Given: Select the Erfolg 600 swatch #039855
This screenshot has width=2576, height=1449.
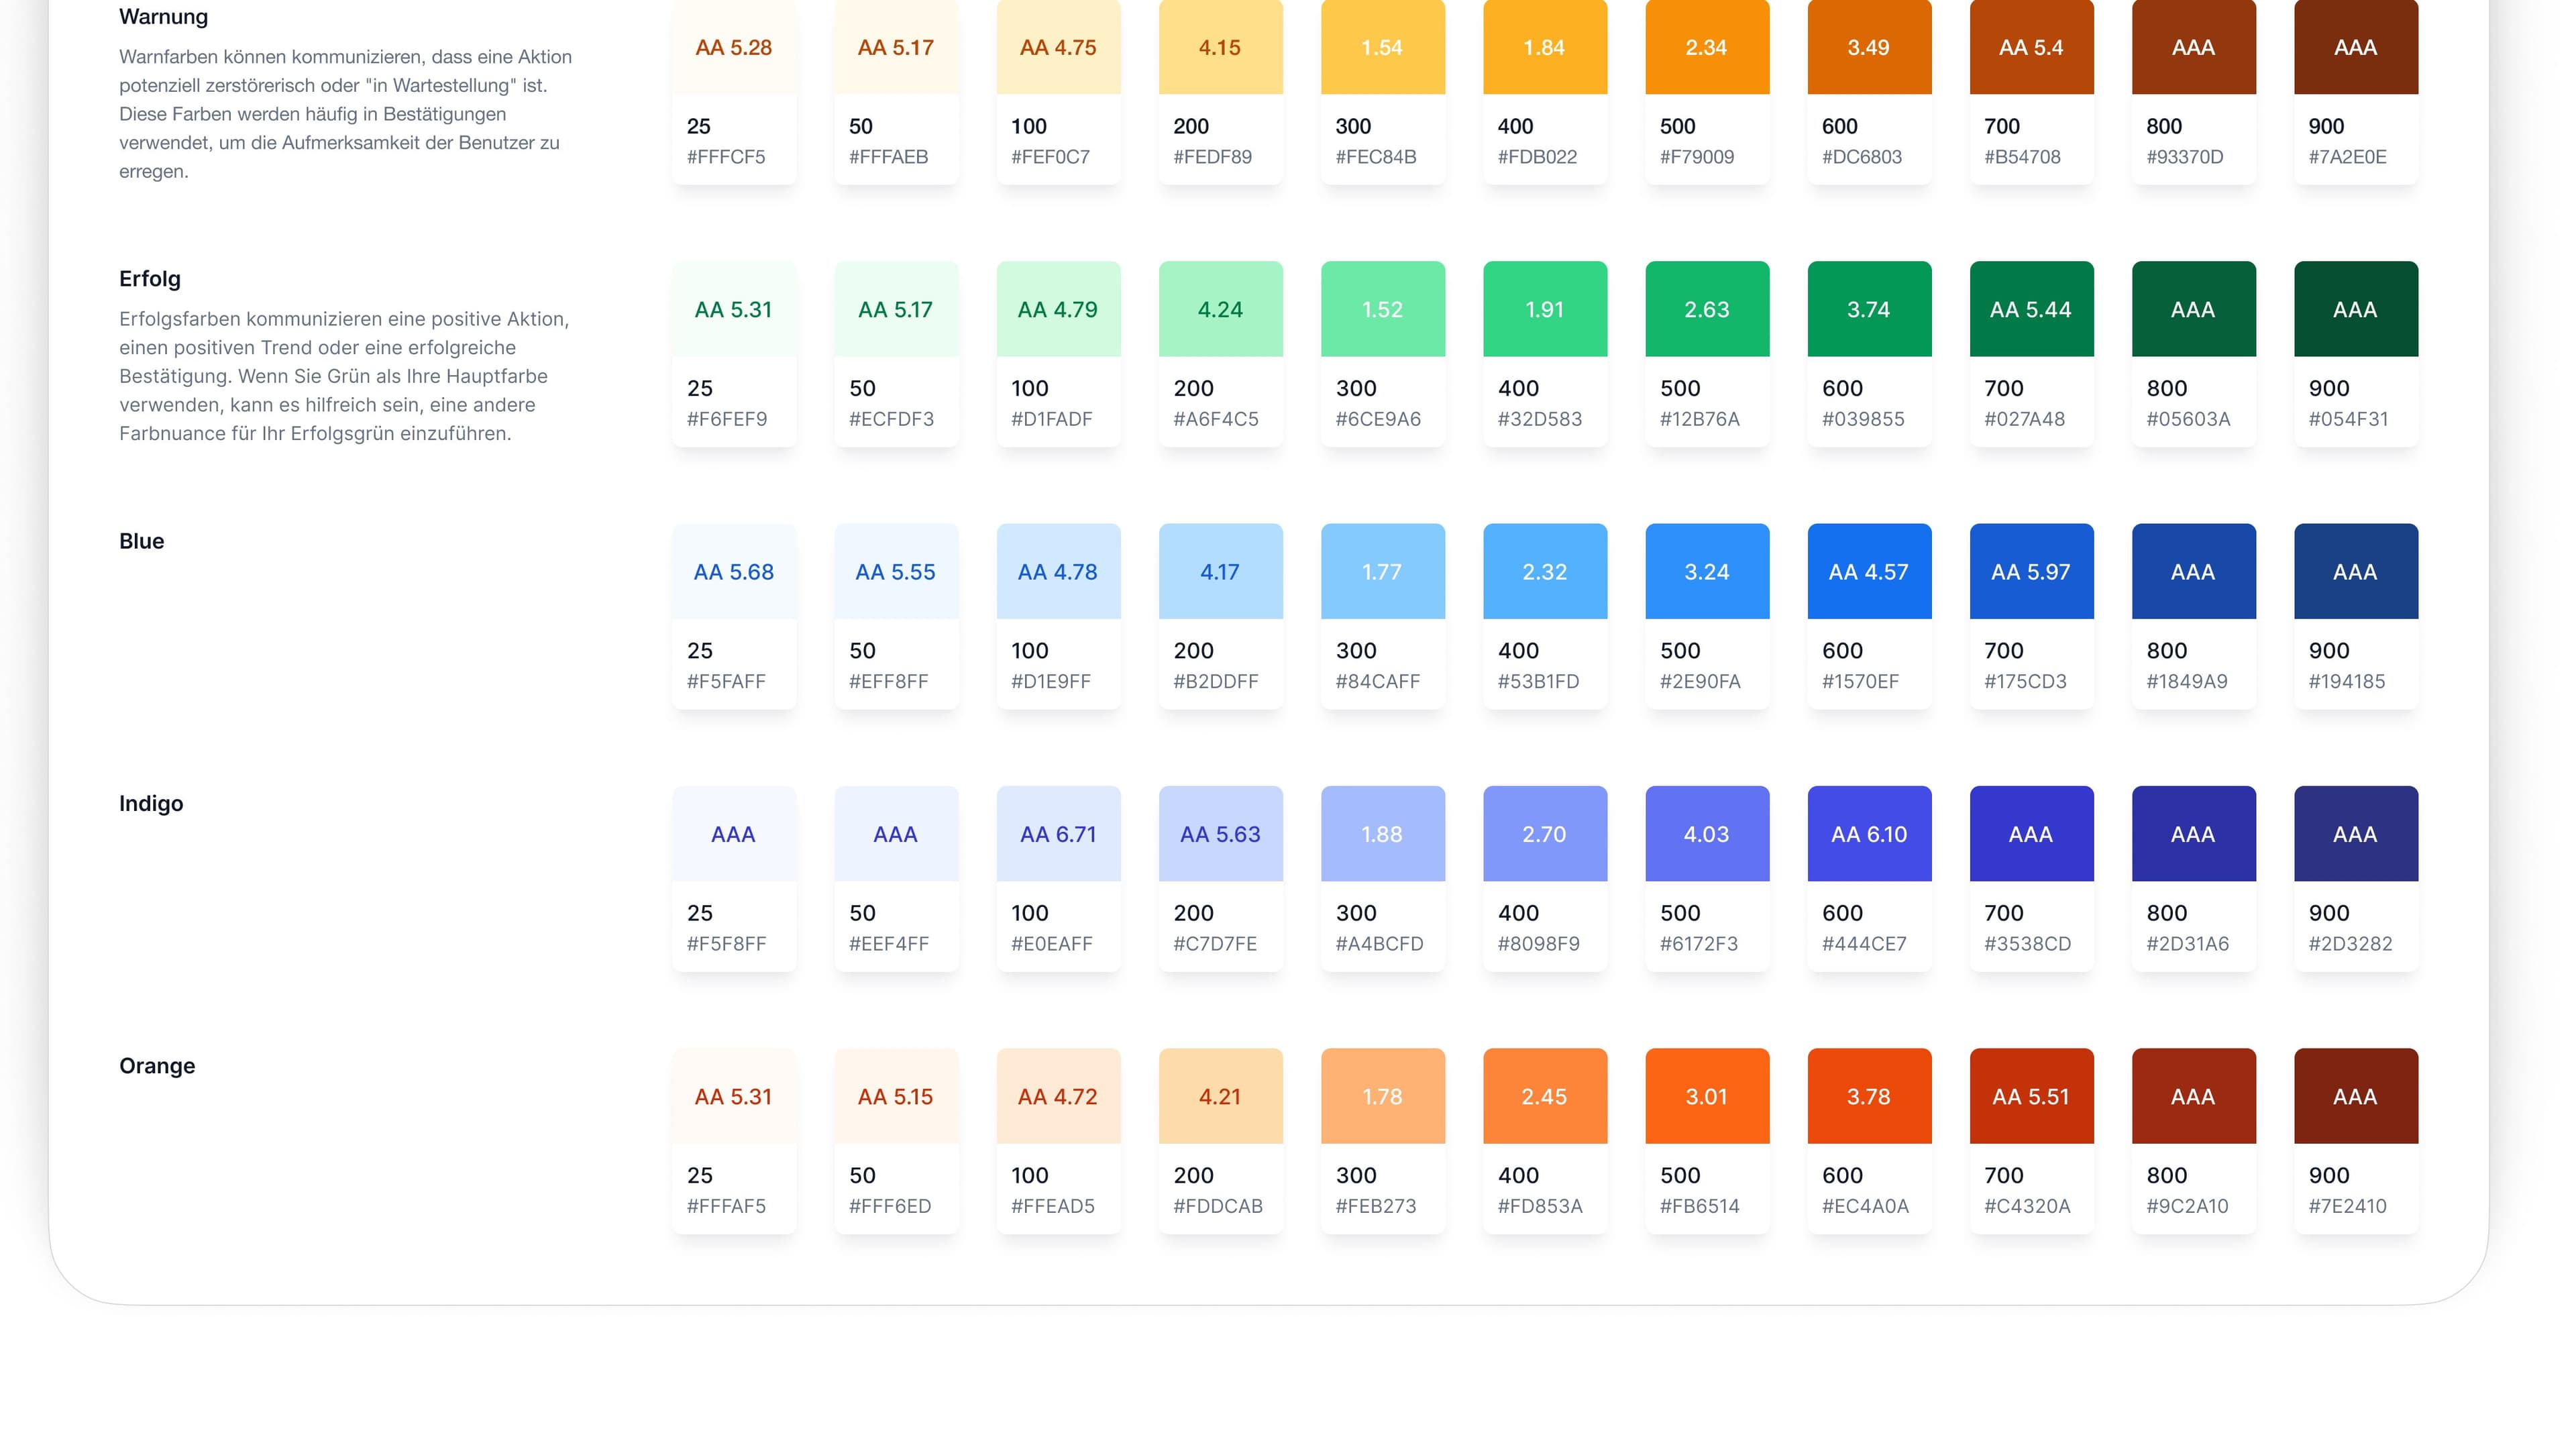Looking at the screenshot, I should (x=1868, y=309).
